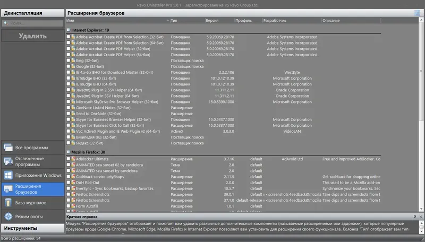Click the Traced Programs icon
The image size is (425, 242).
click(8, 161)
